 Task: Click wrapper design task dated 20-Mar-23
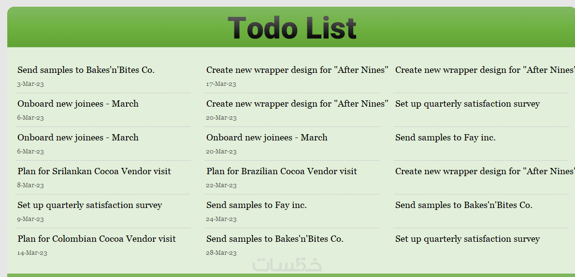pos(297,104)
